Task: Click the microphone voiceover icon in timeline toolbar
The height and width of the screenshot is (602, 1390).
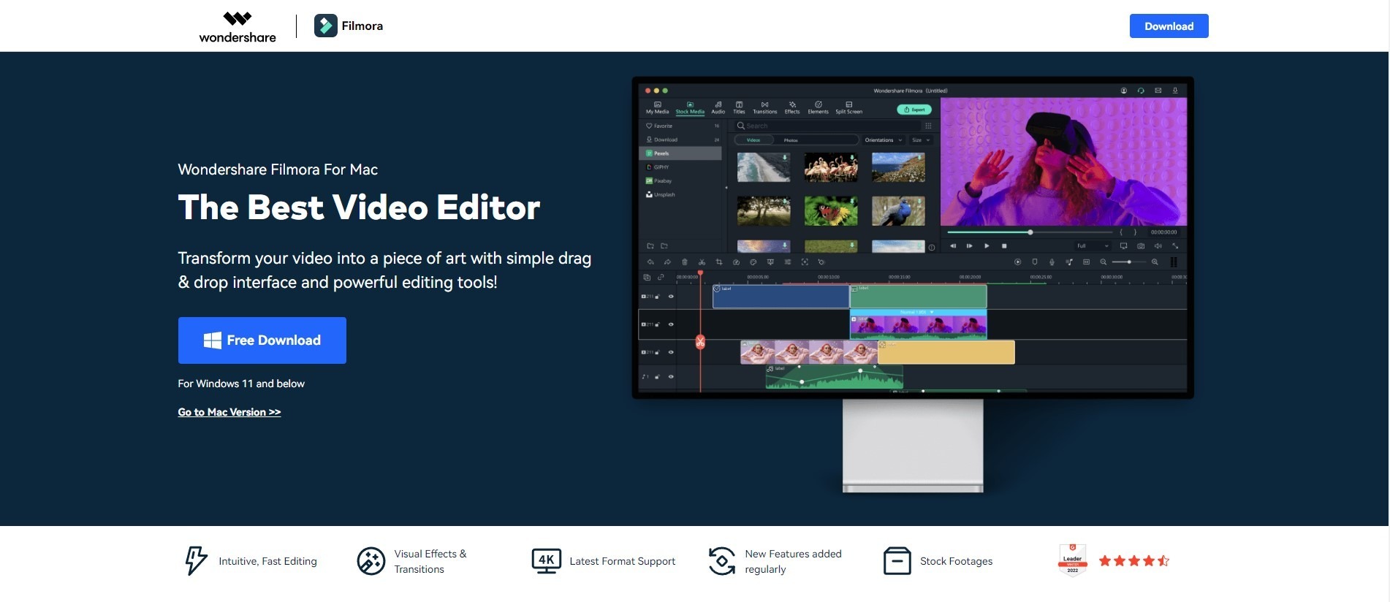Action: pos(1052,262)
